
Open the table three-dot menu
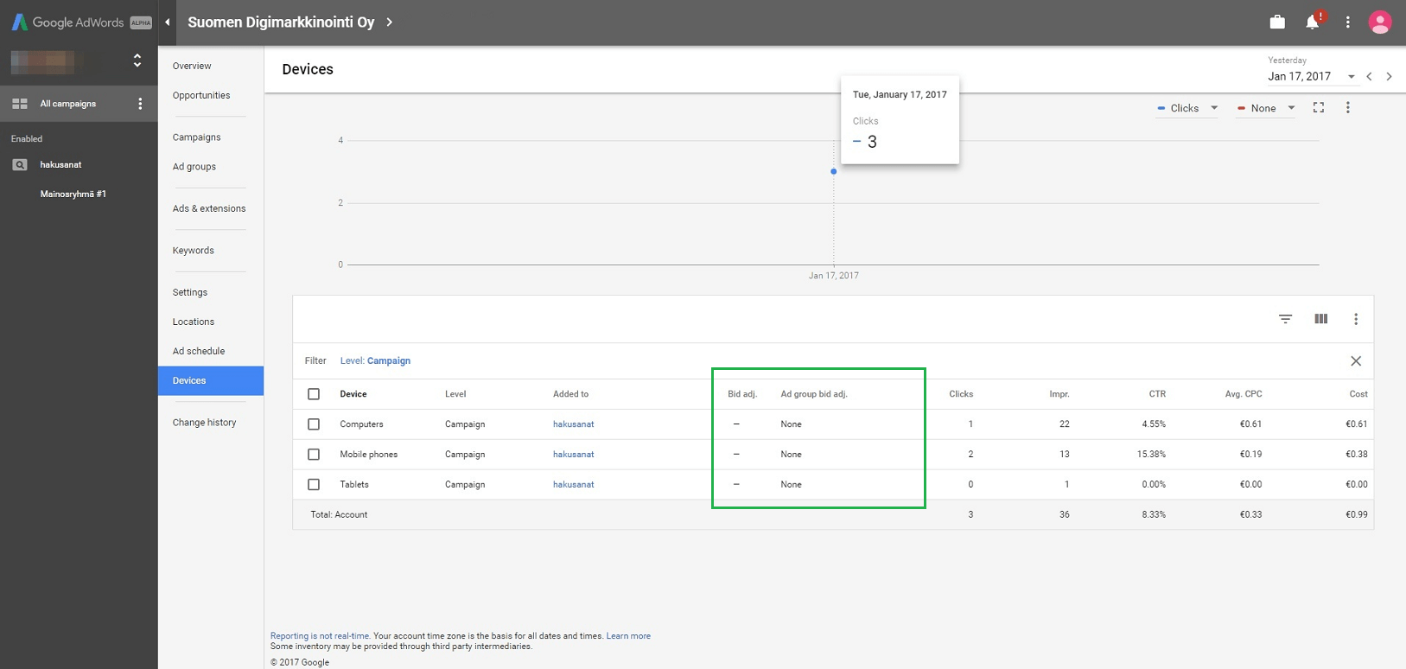click(1356, 319)
